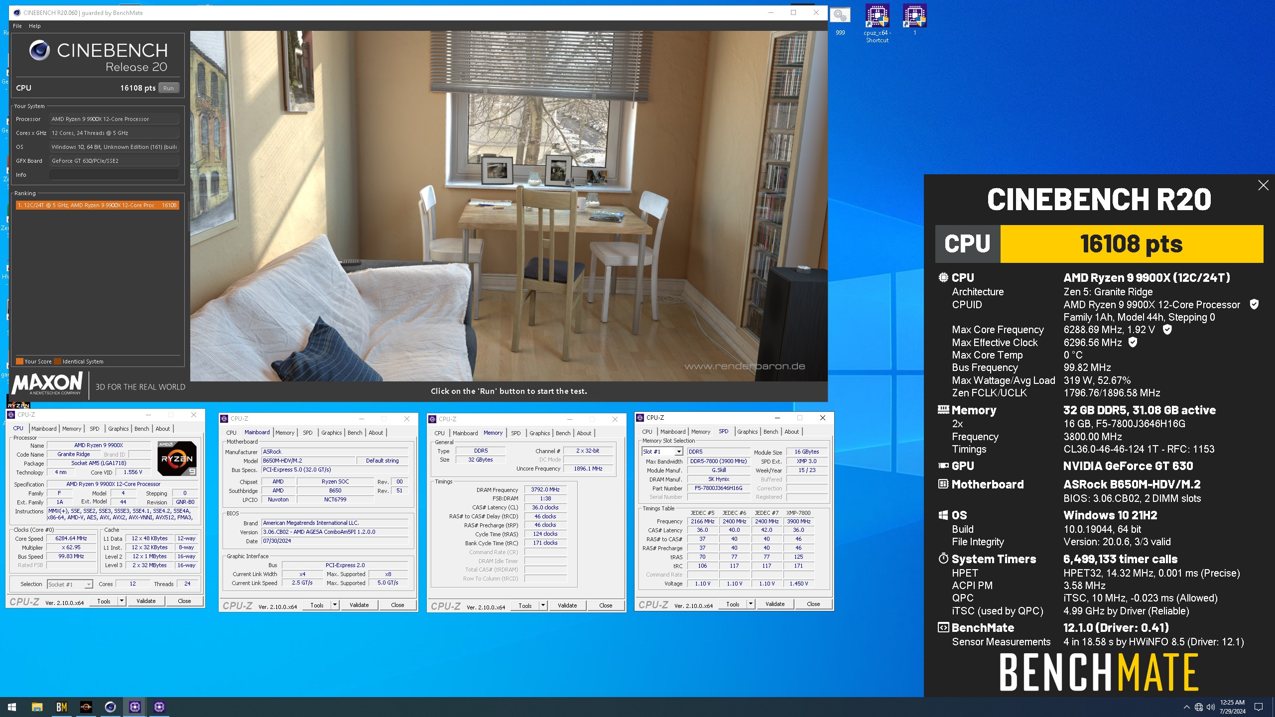Image resolution: width=1275 pixels, height=717 pixels.
Task: Click the first CPU-Z taskbar icon
Action: 134,707
